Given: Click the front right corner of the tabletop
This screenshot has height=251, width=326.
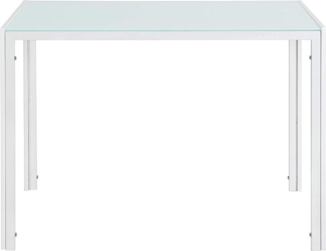Looking at the screenshot, I should (323, 28).
